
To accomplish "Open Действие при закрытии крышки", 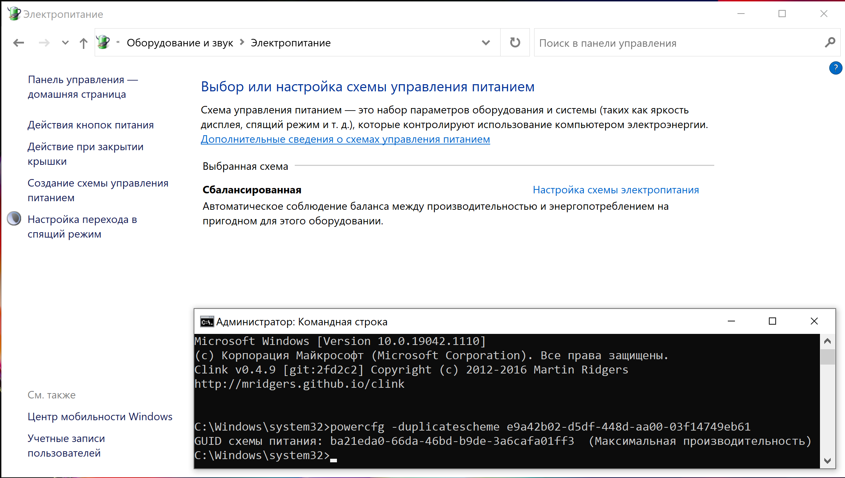I will tap(85, 154).
